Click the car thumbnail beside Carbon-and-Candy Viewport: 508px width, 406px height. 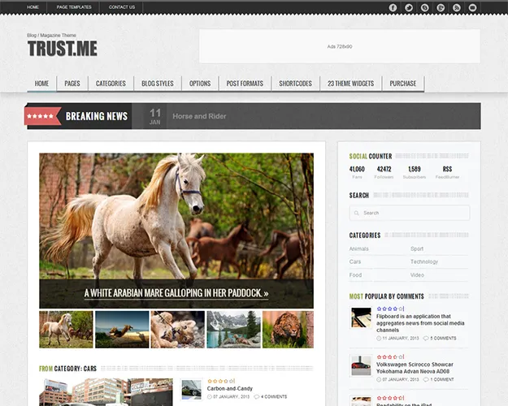192,390
